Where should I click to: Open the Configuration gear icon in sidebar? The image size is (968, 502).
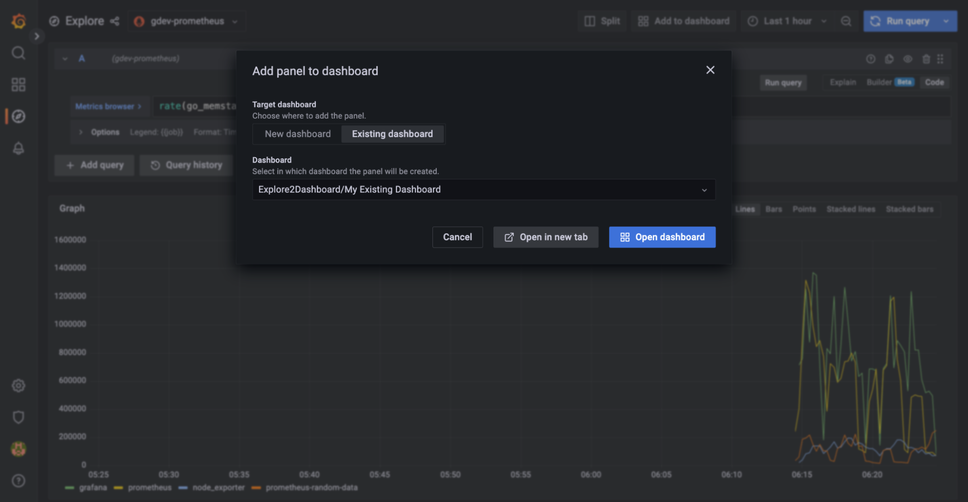(x=18, y=385)
